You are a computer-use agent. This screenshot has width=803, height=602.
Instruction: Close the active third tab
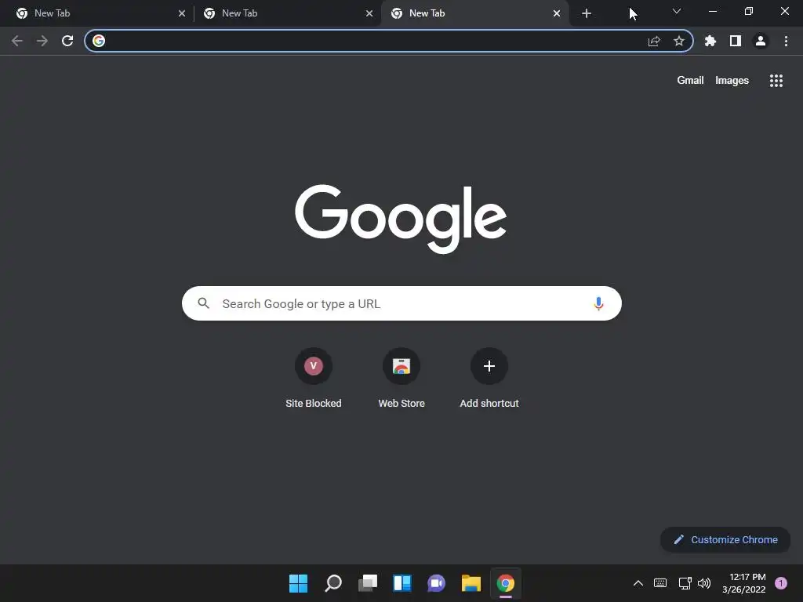pyautogui.click(x=557, y=13)
